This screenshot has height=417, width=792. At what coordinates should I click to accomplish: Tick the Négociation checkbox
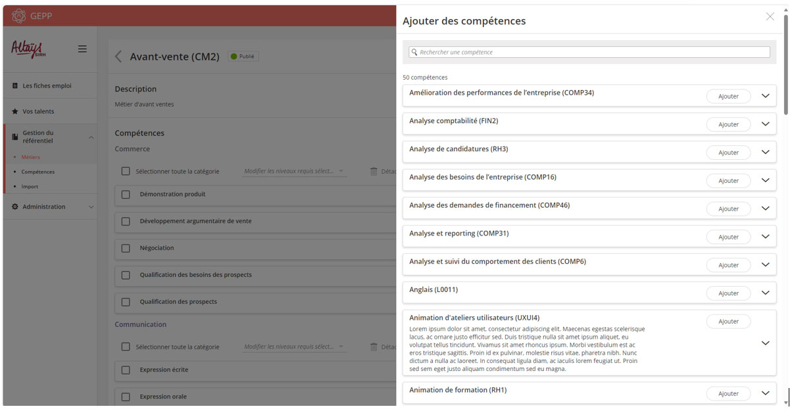(126, 249)
